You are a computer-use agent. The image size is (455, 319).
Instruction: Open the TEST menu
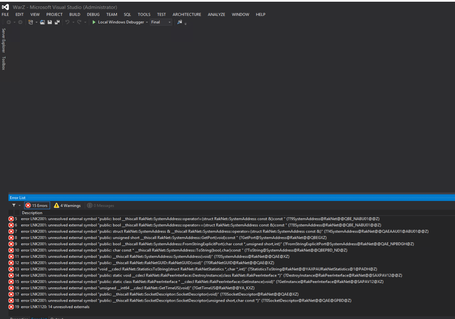pos(161,15)
